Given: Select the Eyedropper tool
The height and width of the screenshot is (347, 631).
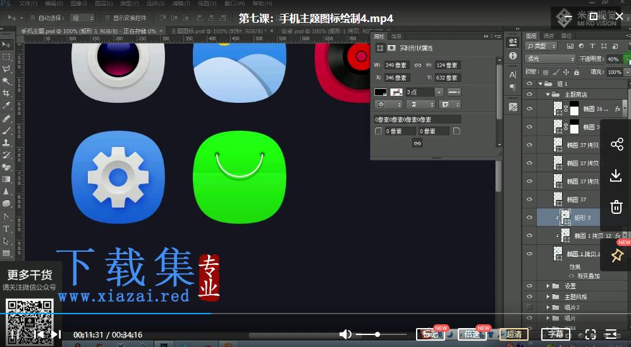Looking at the screenshot, I should [x=6, y=105].
